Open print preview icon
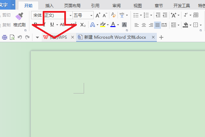This screenshot has width=205, height=137. (x=12, y=37)
